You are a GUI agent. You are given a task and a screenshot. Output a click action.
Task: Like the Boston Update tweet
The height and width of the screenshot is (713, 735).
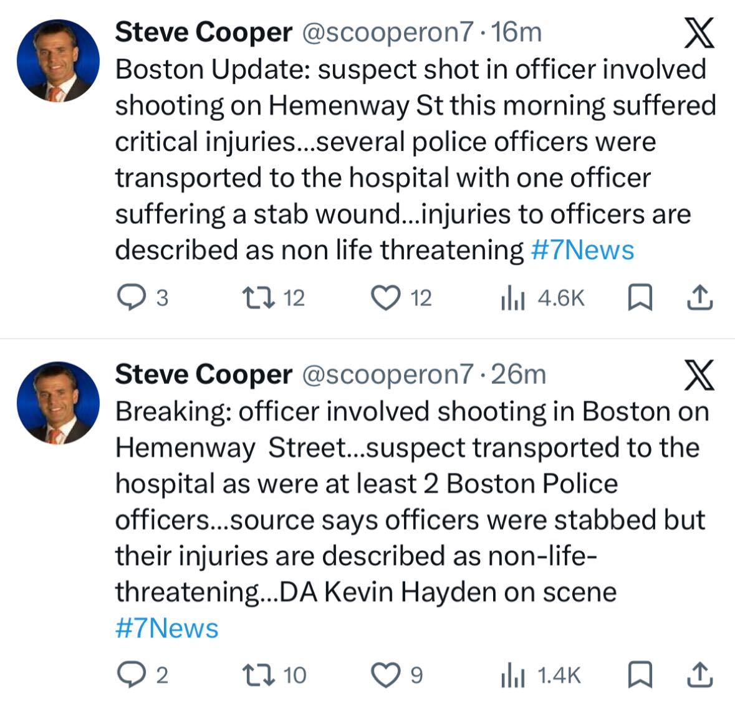point(385,299)
